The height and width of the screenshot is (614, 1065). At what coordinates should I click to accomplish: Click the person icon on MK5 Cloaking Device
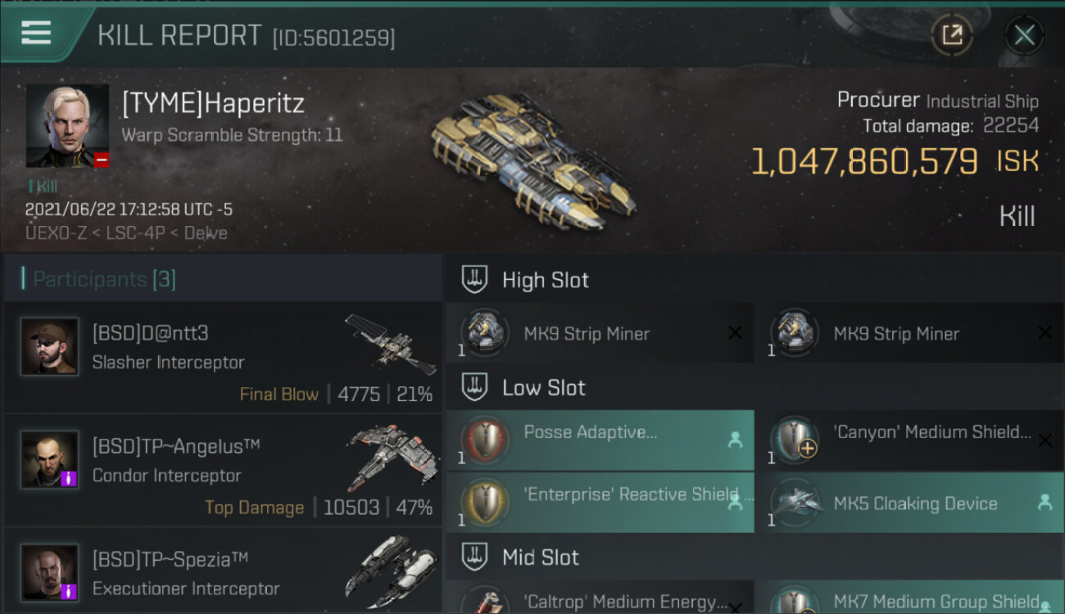(x=1045, y=503)
